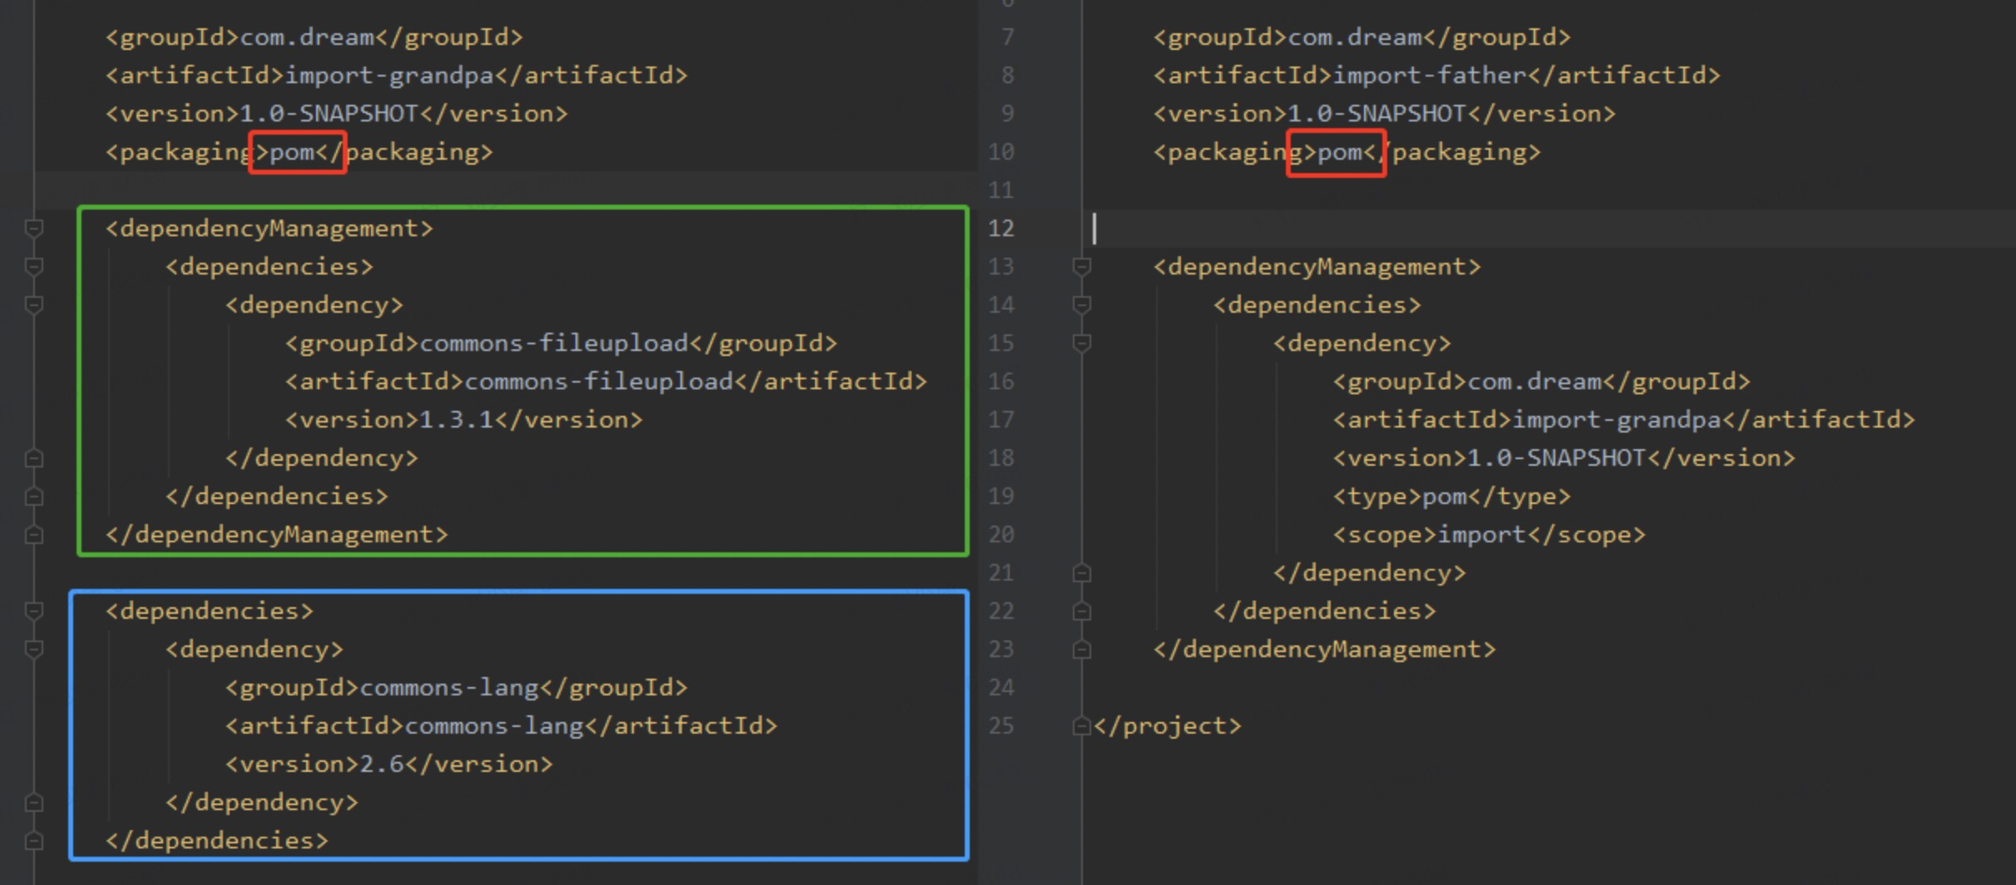2016x885 pixels.
Task: Collapse the dependencies fold inside the green box
Action: [x=33, y=266]
